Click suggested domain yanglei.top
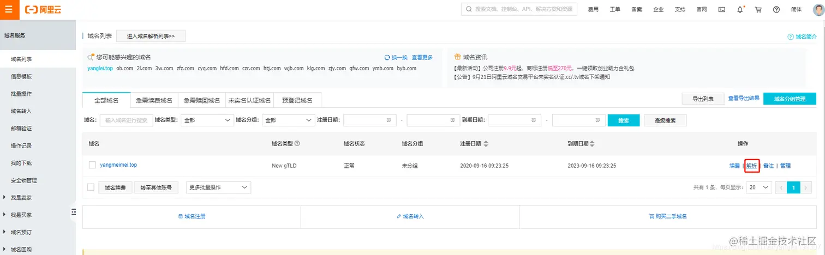Viewport: 825px width, 255px height. [100, 69]
